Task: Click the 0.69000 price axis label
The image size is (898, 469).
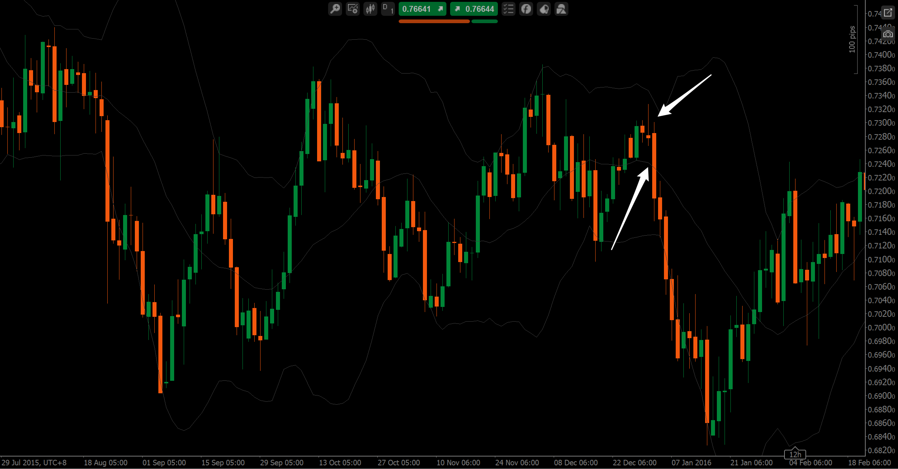Action: click(881, 396)
